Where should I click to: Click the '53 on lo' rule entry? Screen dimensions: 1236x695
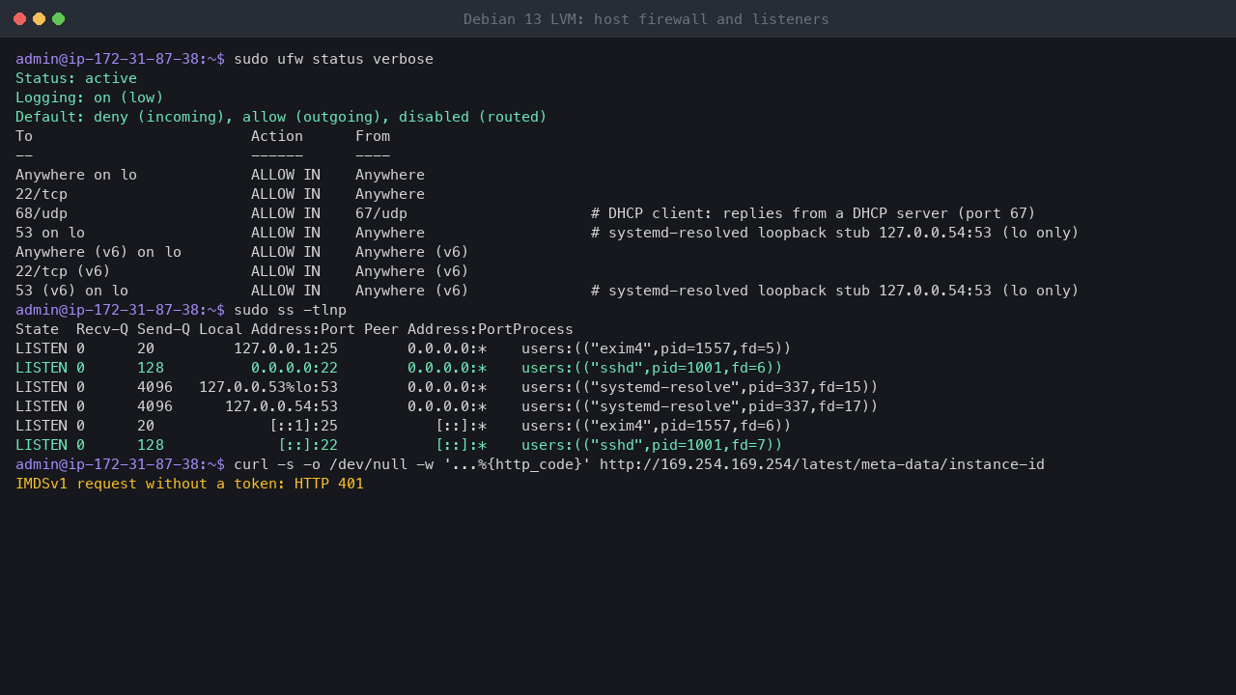(50, 233)
